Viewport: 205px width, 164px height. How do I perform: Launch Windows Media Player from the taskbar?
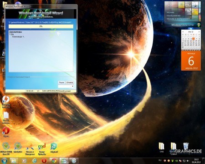(x=24, y=161)
